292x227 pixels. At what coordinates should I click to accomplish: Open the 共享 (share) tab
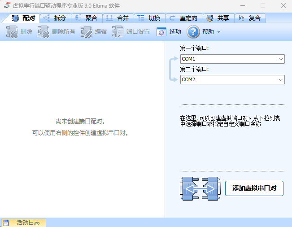pyautogui.click(x=218, y=18)
